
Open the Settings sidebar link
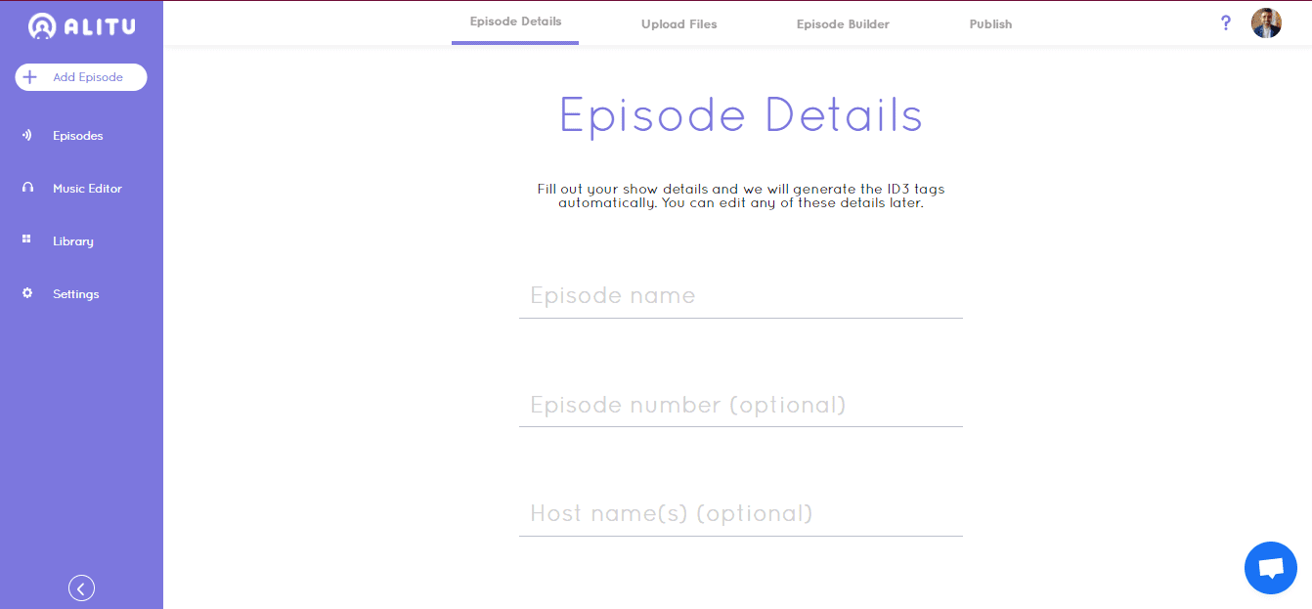pyautogui.click(x=76, y=294)
